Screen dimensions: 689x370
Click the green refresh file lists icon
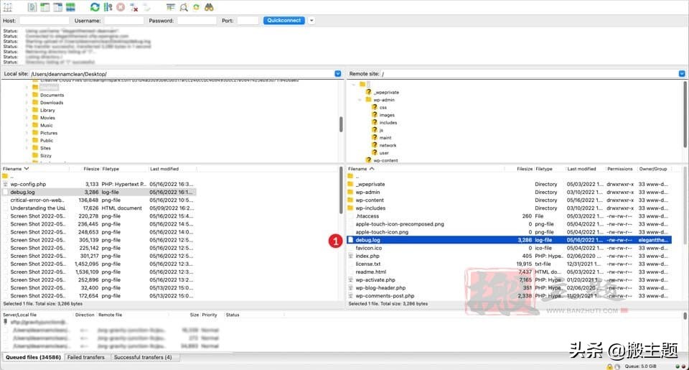coord(95,7)
